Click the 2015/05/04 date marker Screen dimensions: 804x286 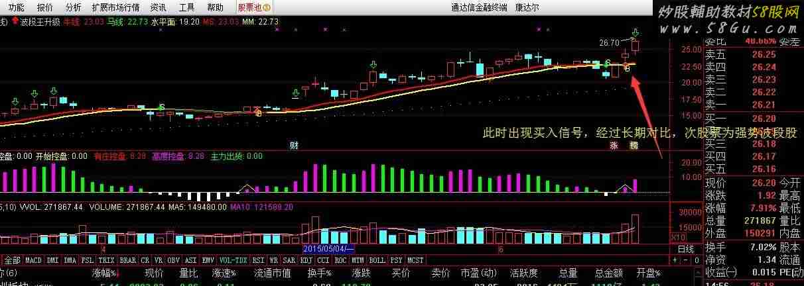(328, 249)
